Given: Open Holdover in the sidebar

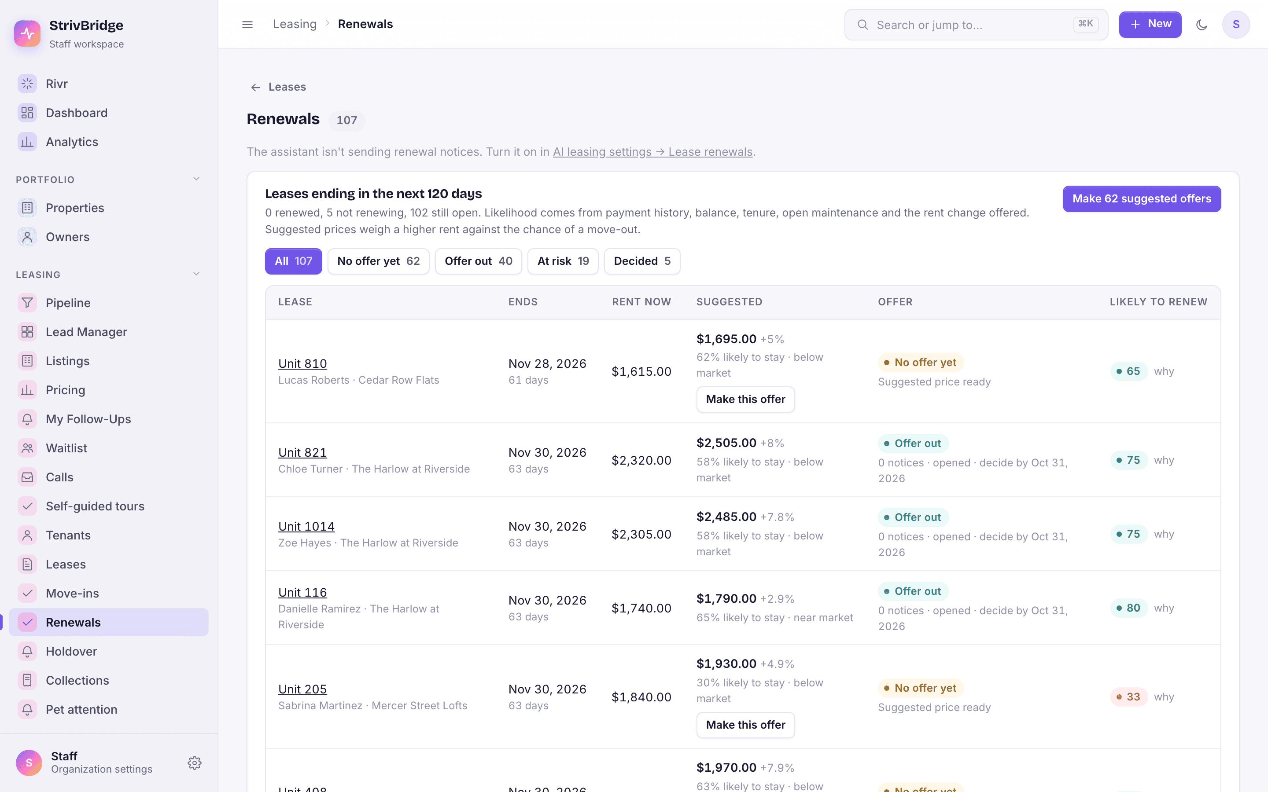Looking at the screenshot, I should [108, 651].
